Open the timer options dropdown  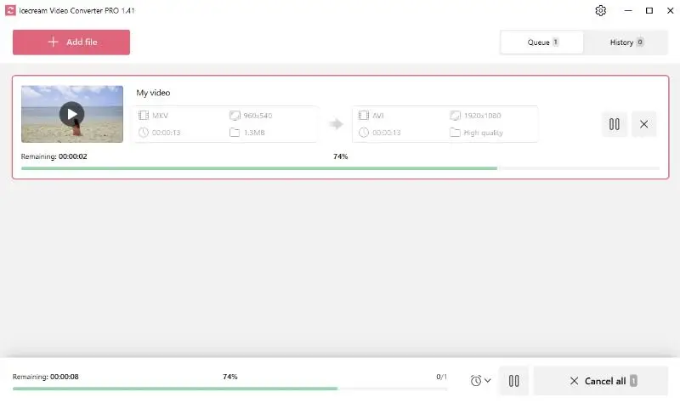[x=480, y=381]
